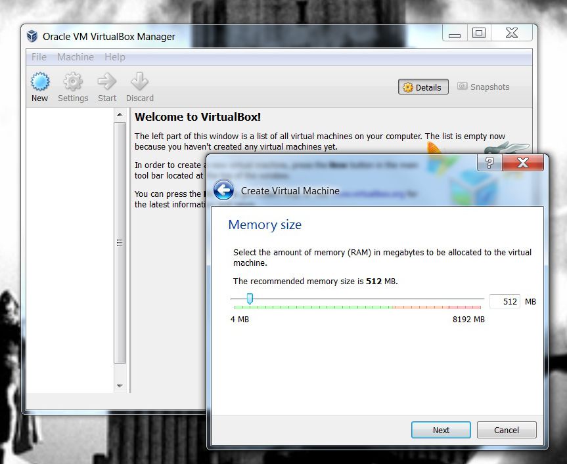Click the '8192 MB' maximum label
Image resolution: width=567 pixels, height=464 pixels.
[x=468, y=319]
